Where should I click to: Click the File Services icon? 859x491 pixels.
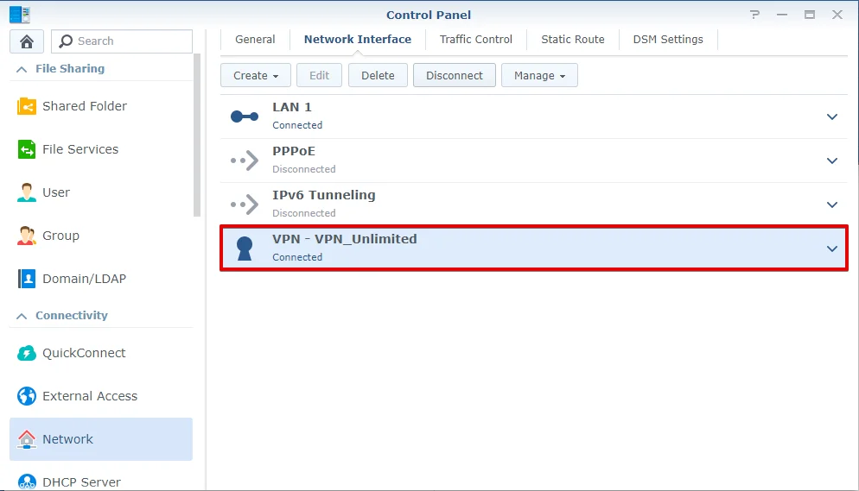tap(27, 149)
